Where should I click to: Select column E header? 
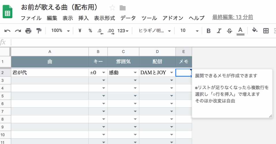point(184,52)
